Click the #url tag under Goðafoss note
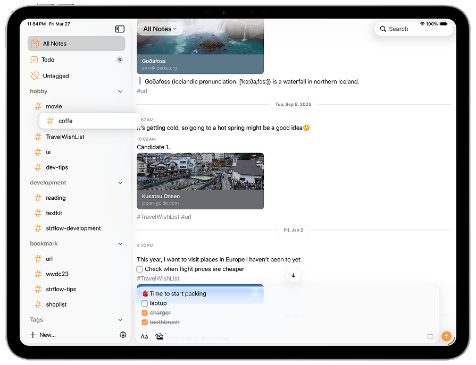This screenshot has height=365, width=476. point(142,91)
